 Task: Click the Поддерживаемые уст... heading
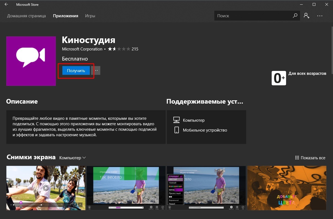[205, 102]
